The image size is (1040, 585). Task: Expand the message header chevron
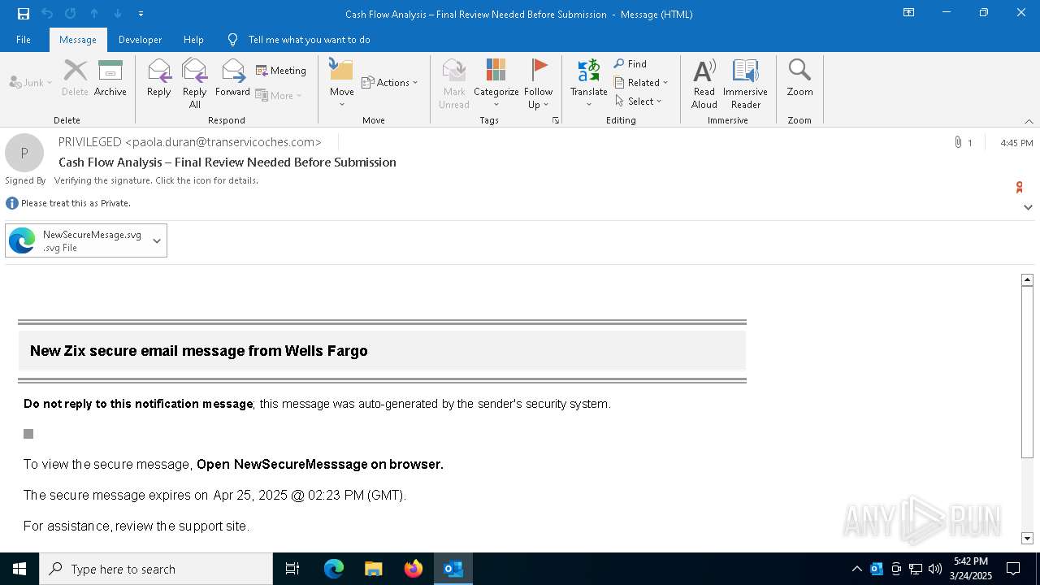1028,207
